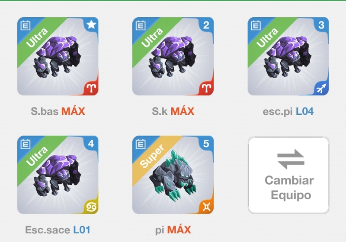Click the Aries symbol on S.k card

point(206,88)
